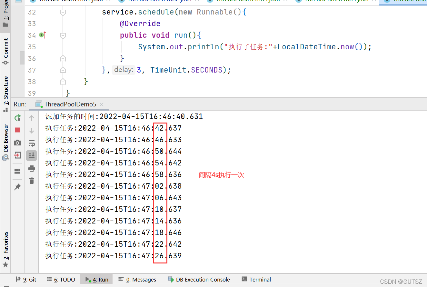427x287 pixels.
Task: Open the Messages tool window tab
Action: 137,280
